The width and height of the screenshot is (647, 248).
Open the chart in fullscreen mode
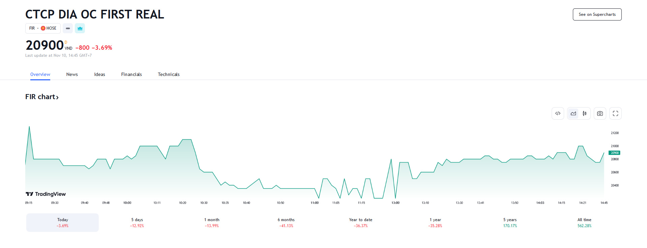[x=615, y=114]
